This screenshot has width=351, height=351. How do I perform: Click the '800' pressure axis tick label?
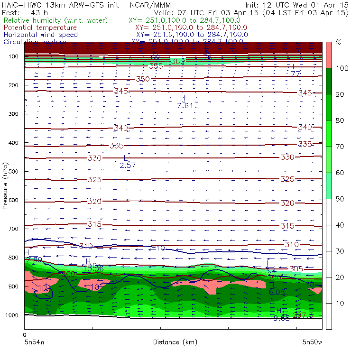(x=13, y=258)
